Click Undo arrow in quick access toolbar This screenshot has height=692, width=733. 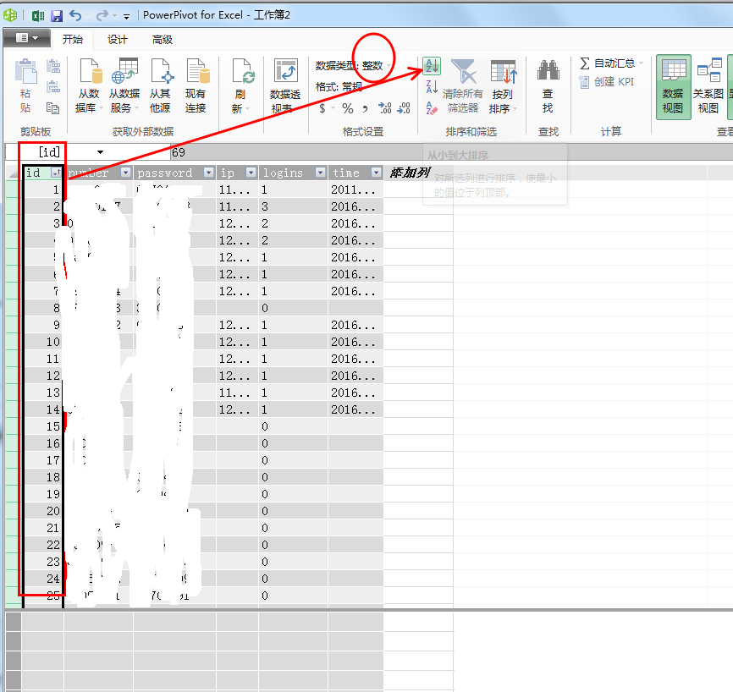point(75,16)
